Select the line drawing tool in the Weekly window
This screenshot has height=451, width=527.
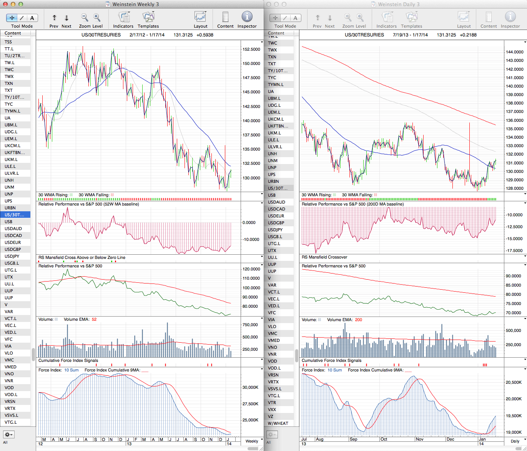(x=22, y=18)
